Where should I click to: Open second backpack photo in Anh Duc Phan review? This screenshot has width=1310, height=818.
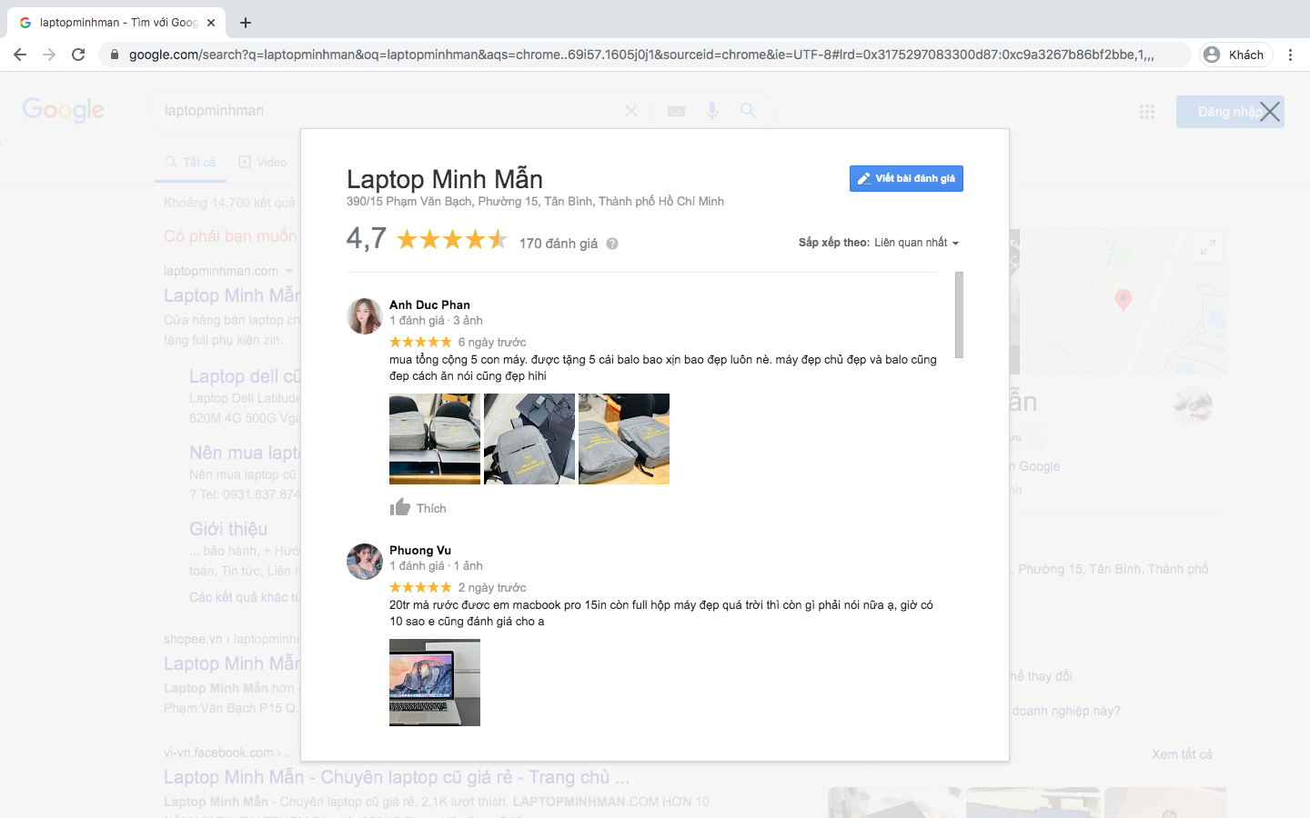pyautogui.click(x=529, y=439)
